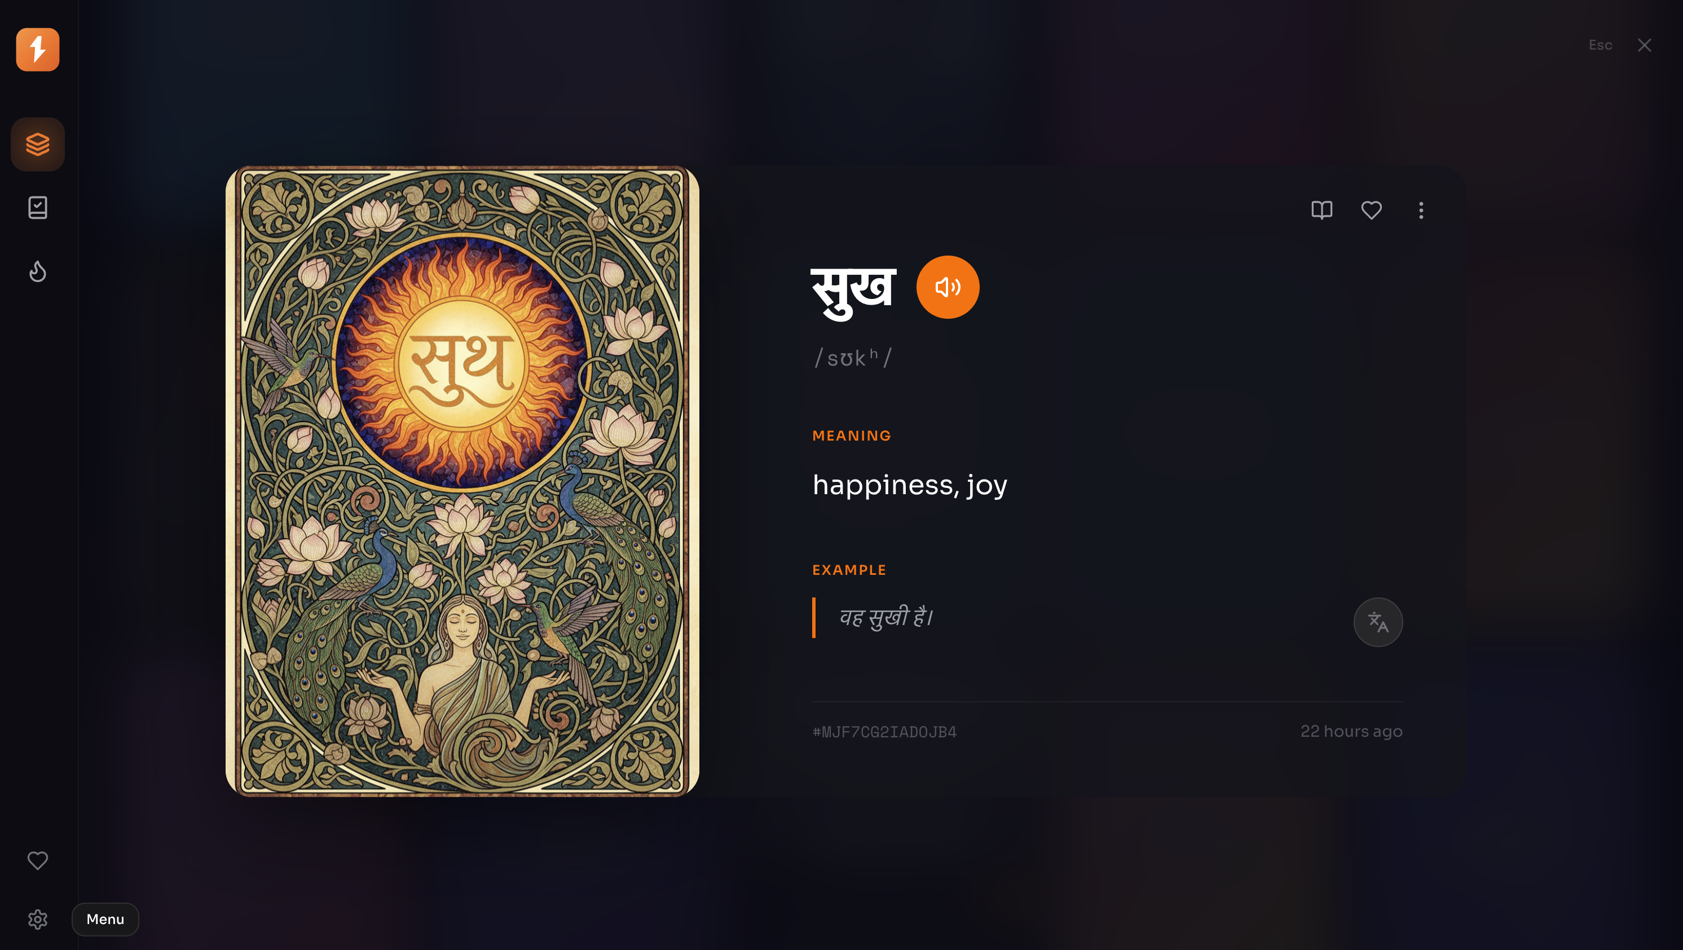Screen dimensions: 1683x950
Task: Click the open book icon on card
Action: (x=1321, y=210)
